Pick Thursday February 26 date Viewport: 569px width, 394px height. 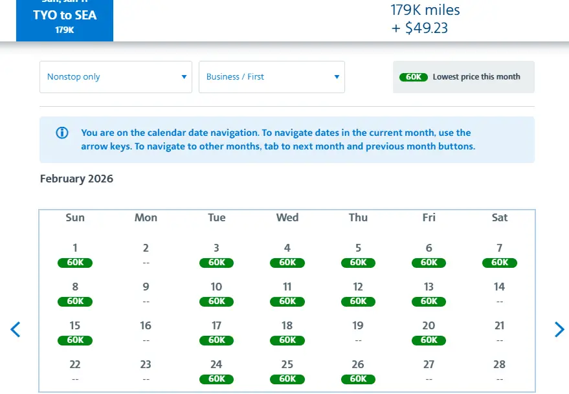pyautogui.click(x=358, y=371)
